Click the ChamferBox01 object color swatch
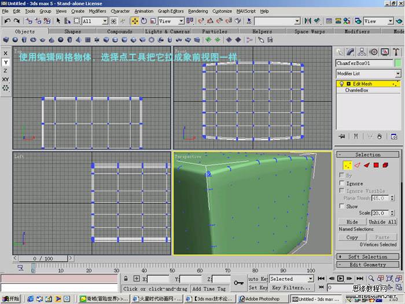 [398, 63]
